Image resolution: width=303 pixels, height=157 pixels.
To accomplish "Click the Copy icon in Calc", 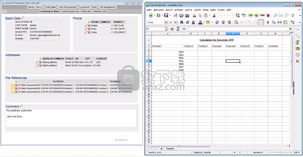I will pos(200,16).
